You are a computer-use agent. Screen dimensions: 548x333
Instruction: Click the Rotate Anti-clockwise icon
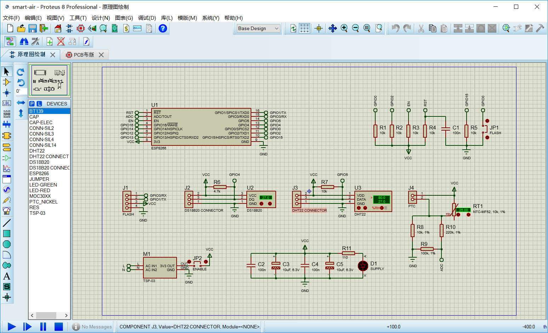tap(21, 83)
